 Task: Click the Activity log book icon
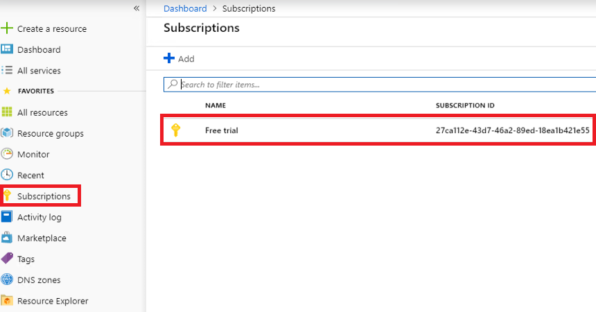(7, 217)
